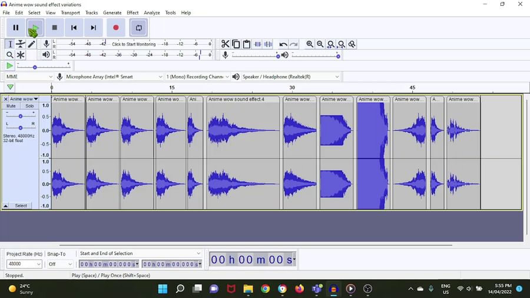Viewport: 530px width, 298px height.
Task: Click the playback meter speaker icon
Action: 47,55
